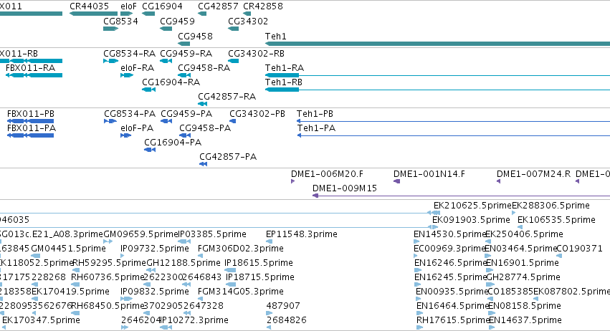
Task: Click the GM04451.5prime EST label
Action: [x=68, y=249]
